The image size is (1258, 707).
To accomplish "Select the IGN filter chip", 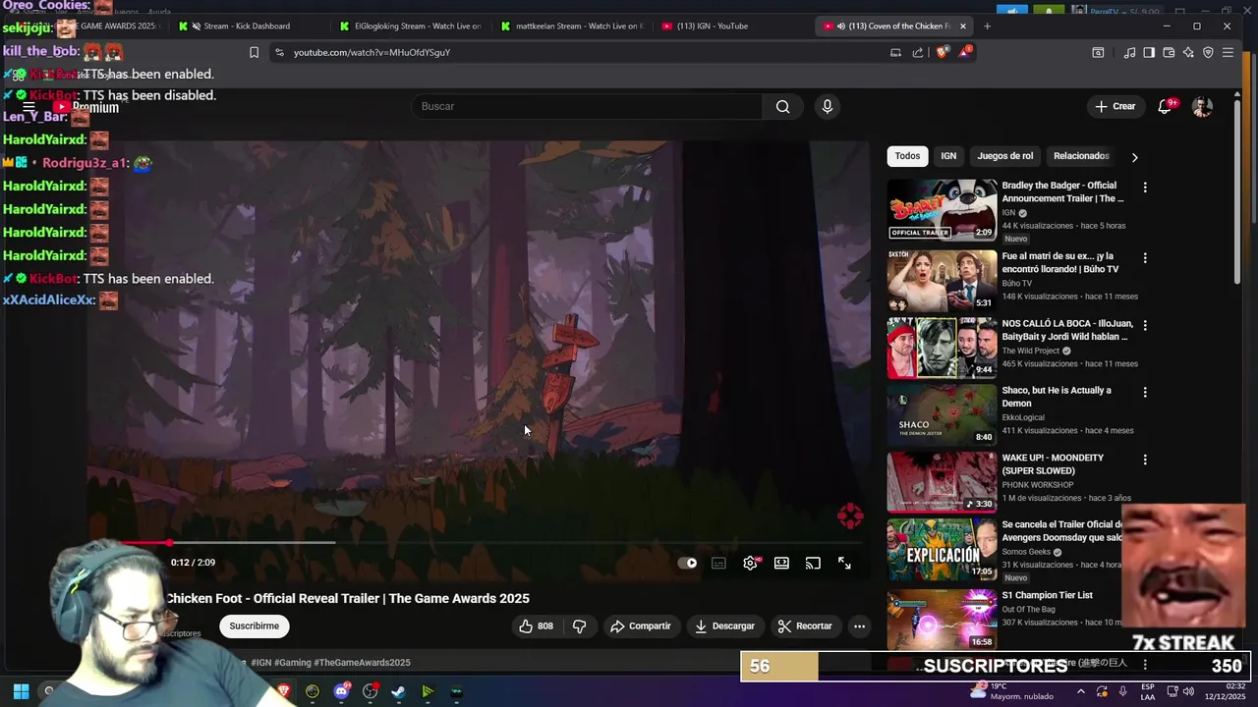I will 948,156.
